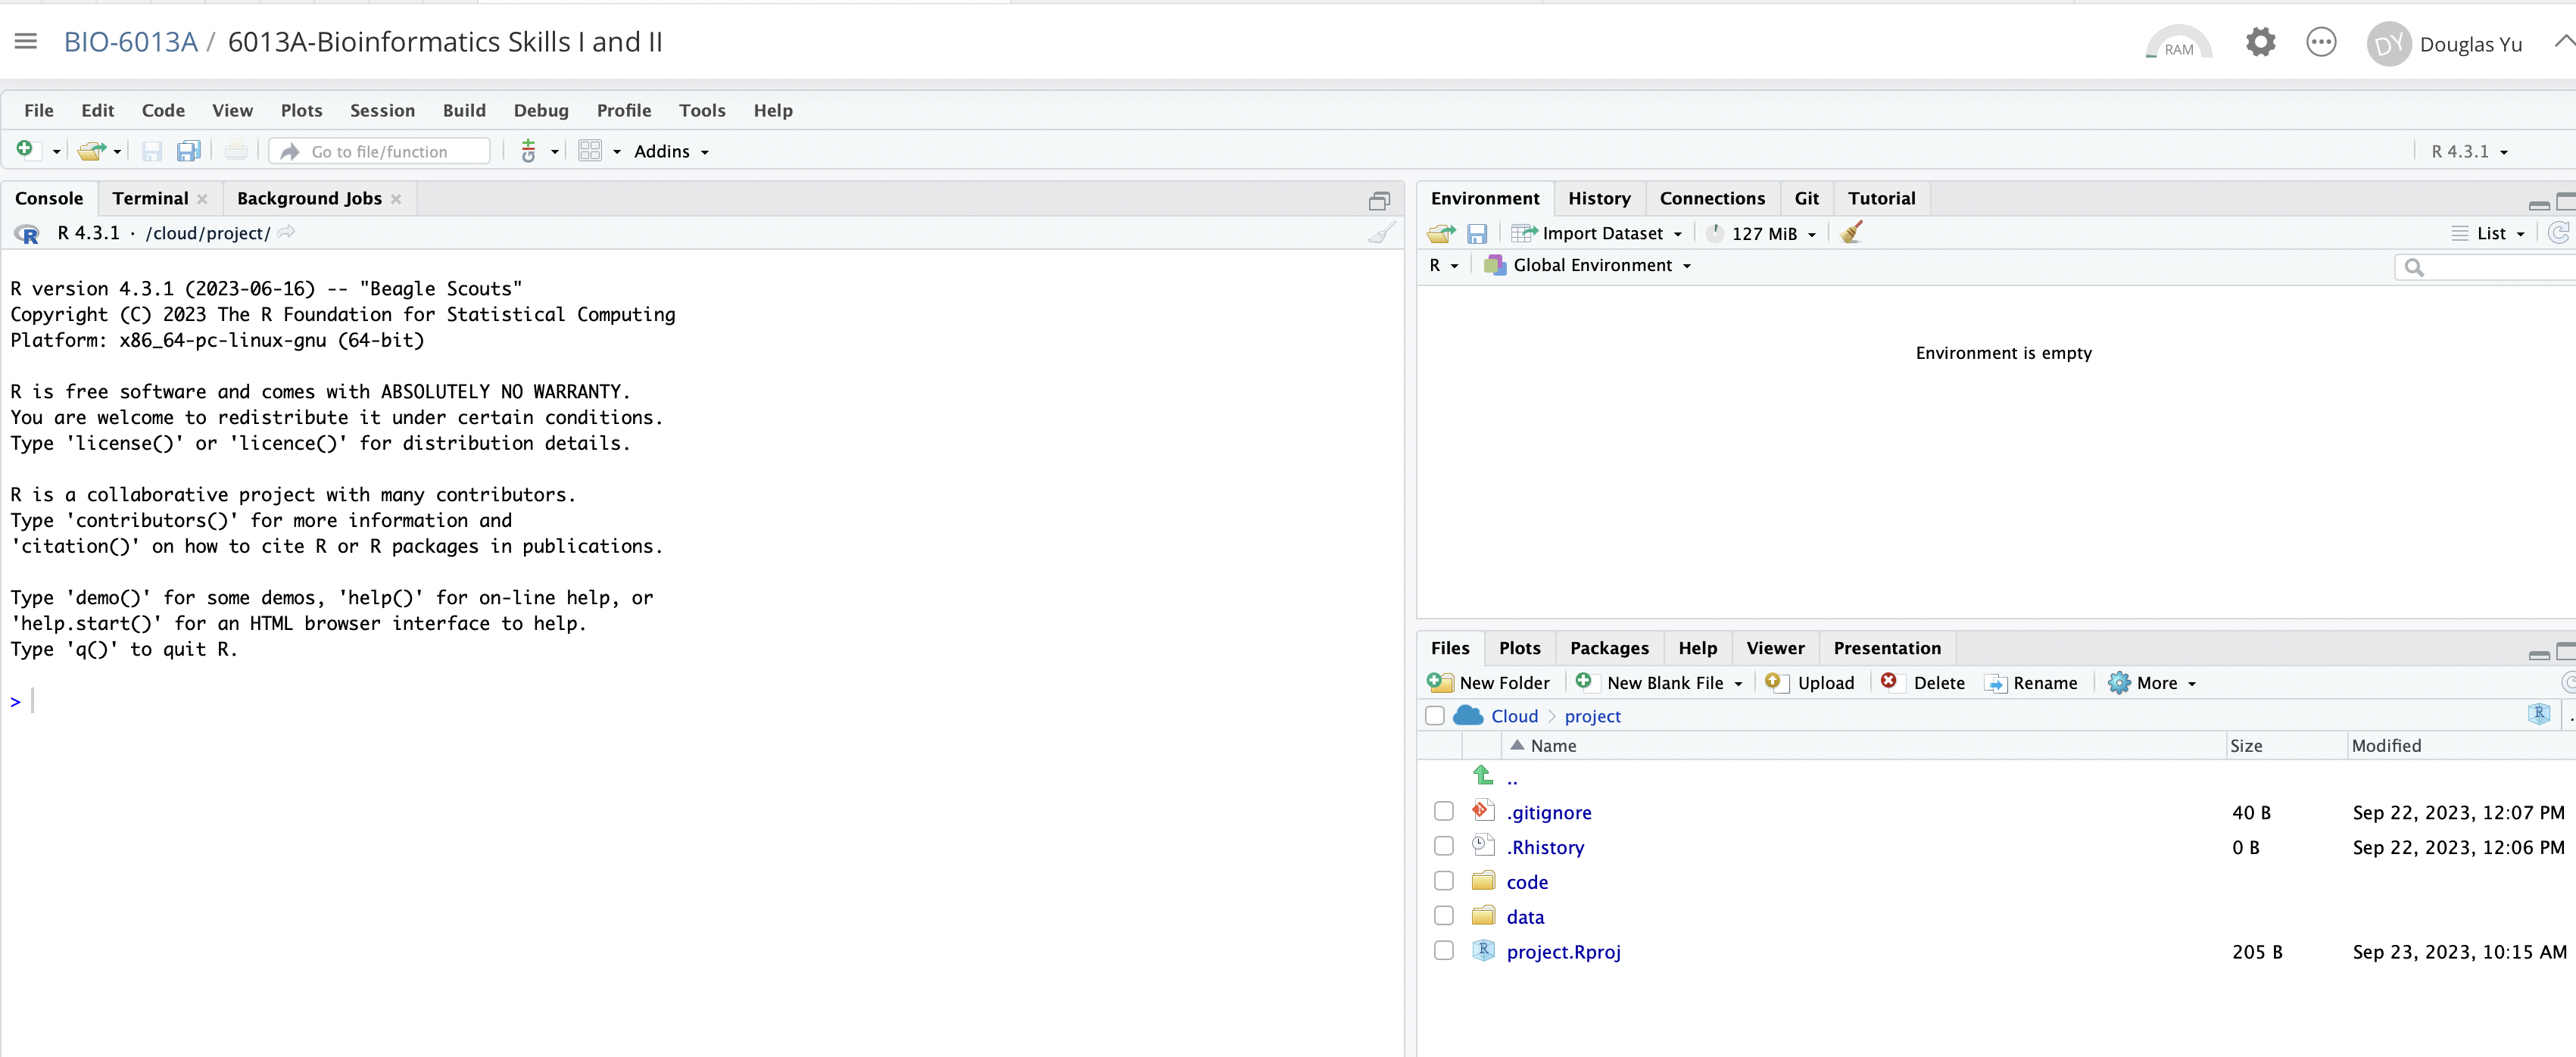2576x1057 pixels.
Task: Open the R 4.3.1 version dropdown
Action: click(2469, 151)
